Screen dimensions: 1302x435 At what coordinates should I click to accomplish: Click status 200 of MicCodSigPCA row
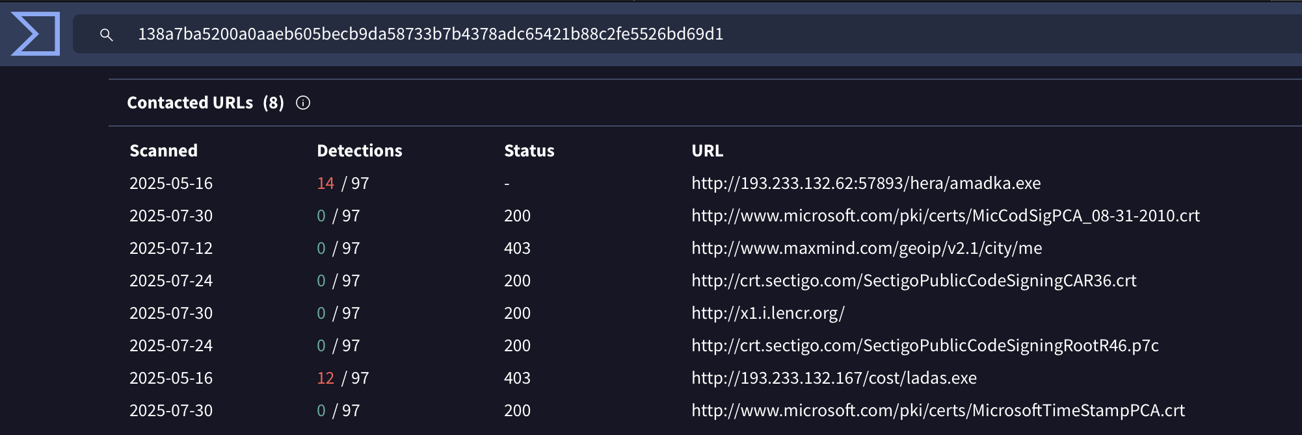click(517, 216)
